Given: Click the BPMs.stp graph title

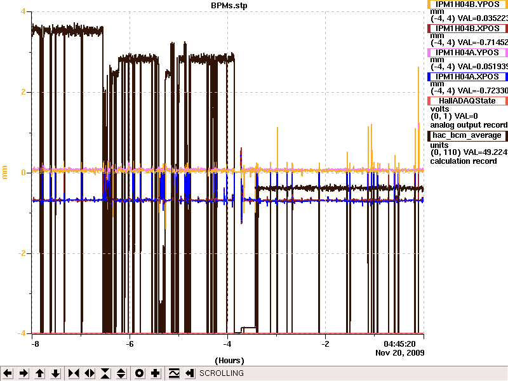Looking at the screenshot, I should pyautogui.click(x=229, y=5).
